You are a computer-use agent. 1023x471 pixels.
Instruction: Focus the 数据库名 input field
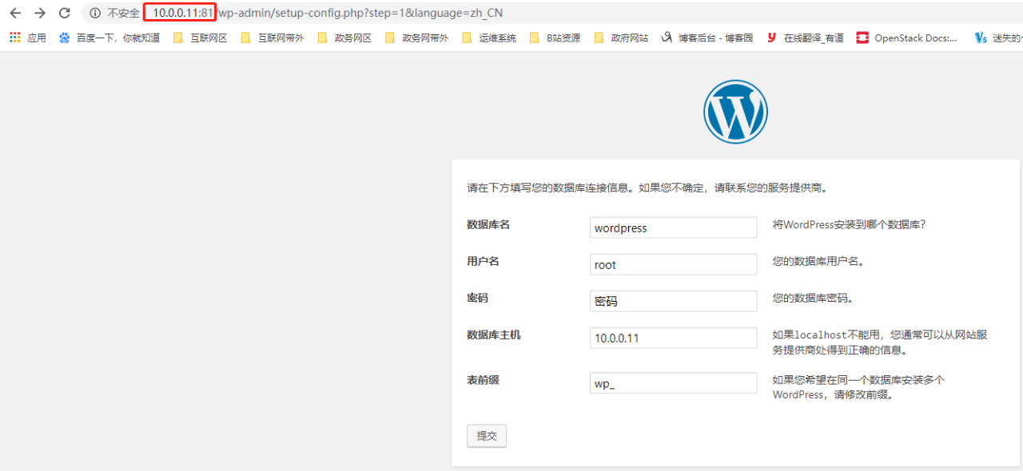click(673, 228)
